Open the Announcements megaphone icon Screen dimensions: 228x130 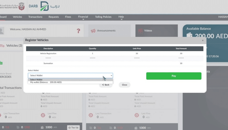pyautogui.click(x=93, y=31)
